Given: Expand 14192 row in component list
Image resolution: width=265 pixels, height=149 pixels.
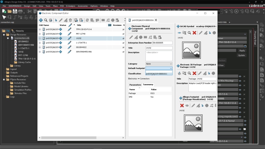Looking at the screenshot, I should (40, 38).
